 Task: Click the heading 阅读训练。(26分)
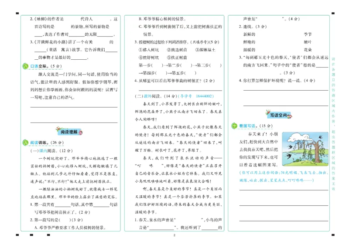tap(47, 143)
